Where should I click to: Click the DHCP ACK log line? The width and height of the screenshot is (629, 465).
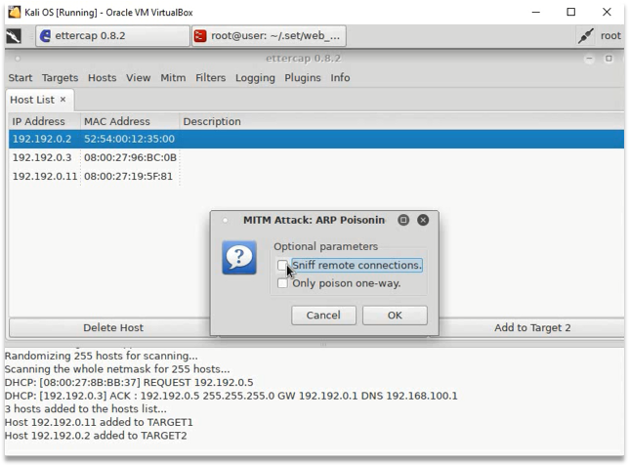231,396
